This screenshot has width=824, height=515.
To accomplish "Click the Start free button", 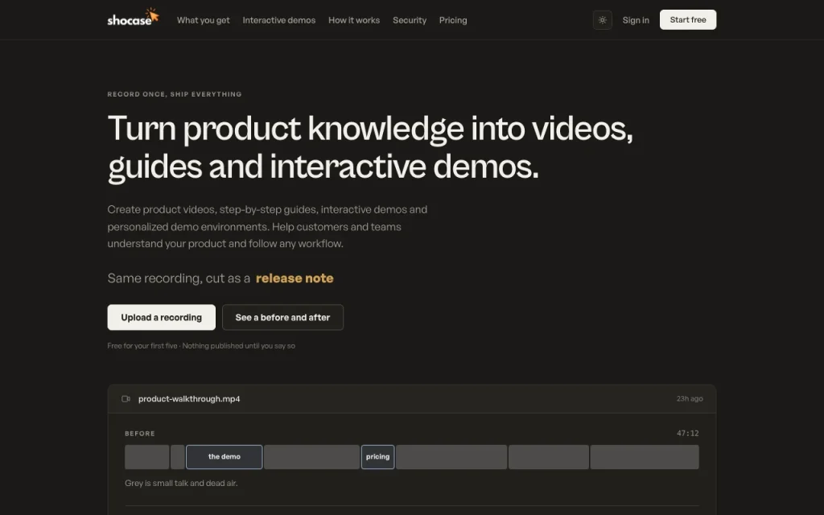I will [688, 19].
